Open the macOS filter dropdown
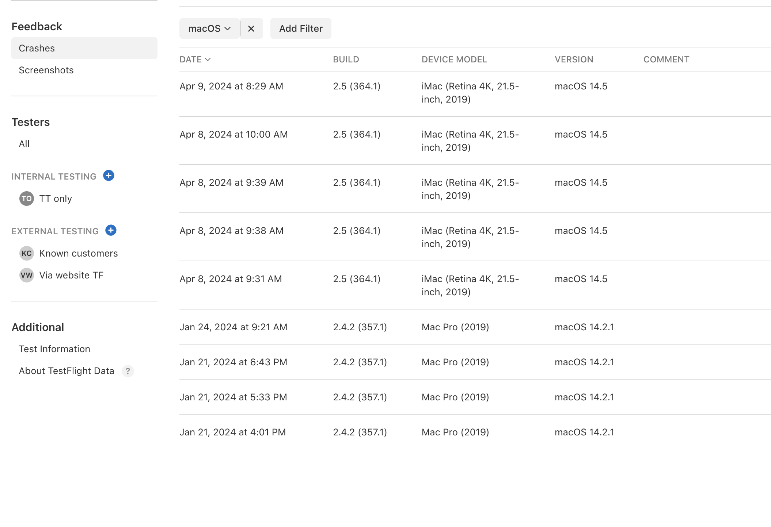The width and height of the screenshot is (771, 527). (209, 28)
